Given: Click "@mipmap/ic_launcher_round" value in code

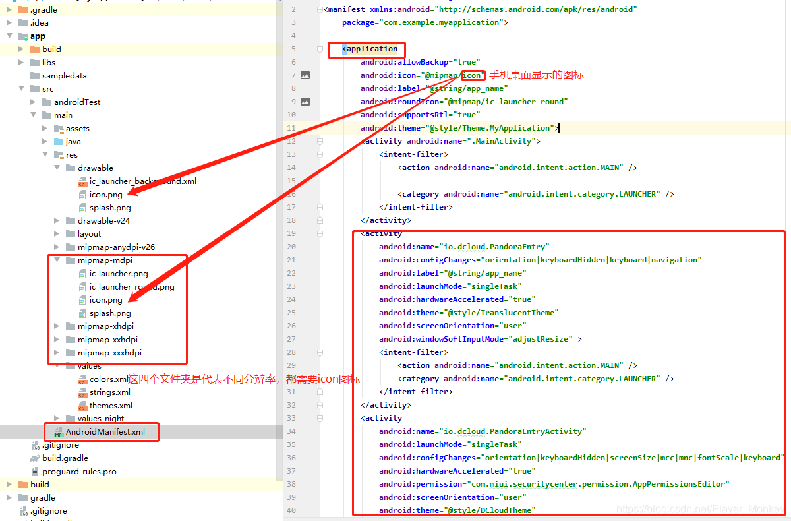Looking at the screenshot, I should pos(506,102).
